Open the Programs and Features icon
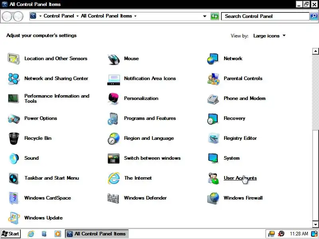 [x=113, y=118]
